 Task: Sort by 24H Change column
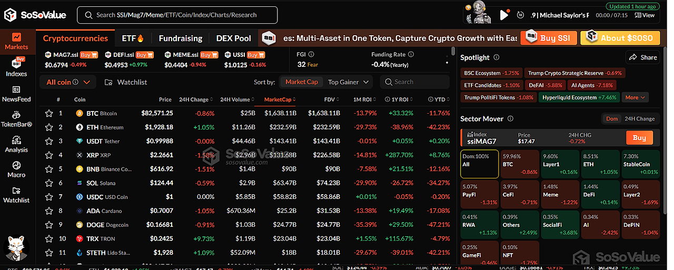pyautogui.click(x=196, y=99)
